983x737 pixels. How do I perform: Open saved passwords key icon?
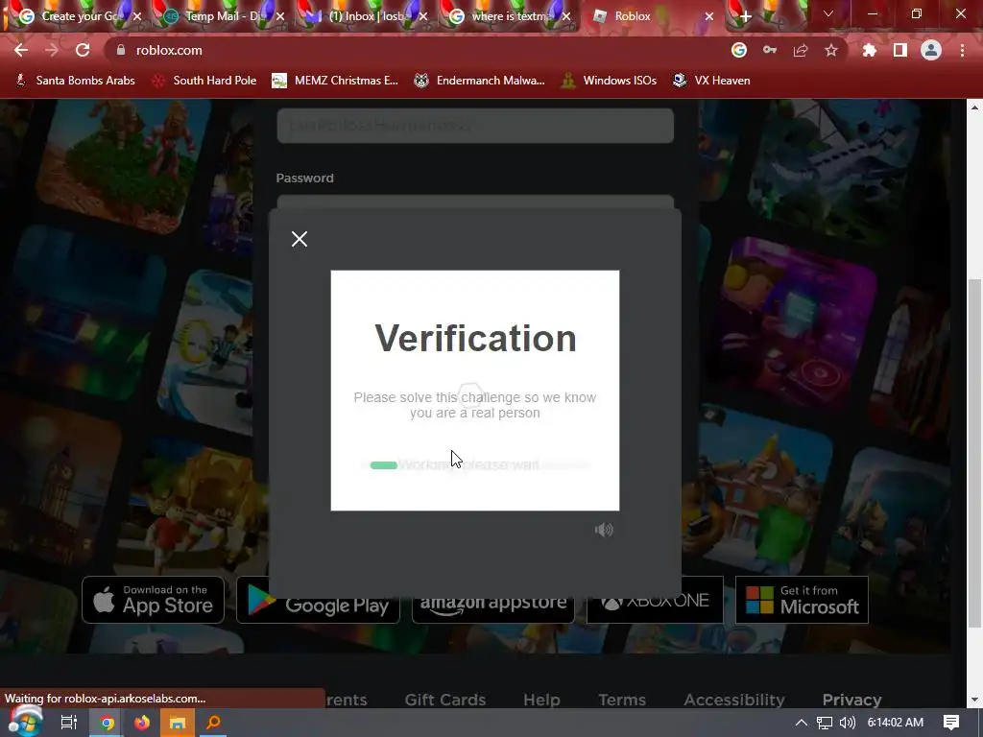770,50
